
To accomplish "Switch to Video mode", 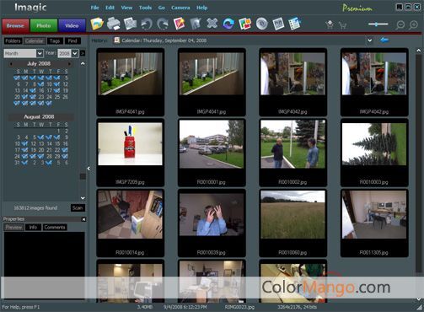I will (x=72, y=25).
